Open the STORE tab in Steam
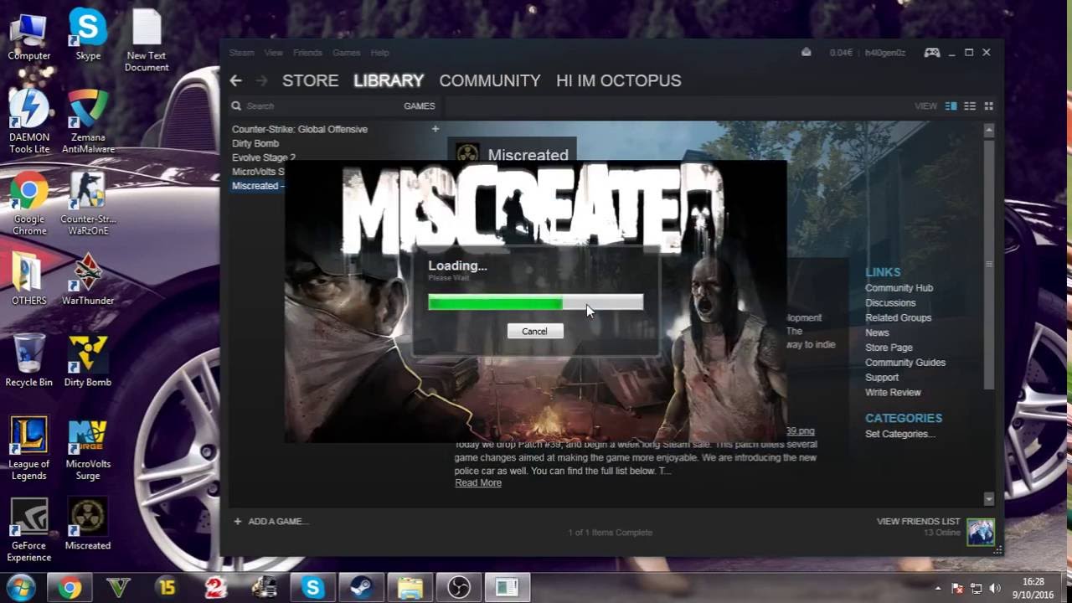 point(310,80)
